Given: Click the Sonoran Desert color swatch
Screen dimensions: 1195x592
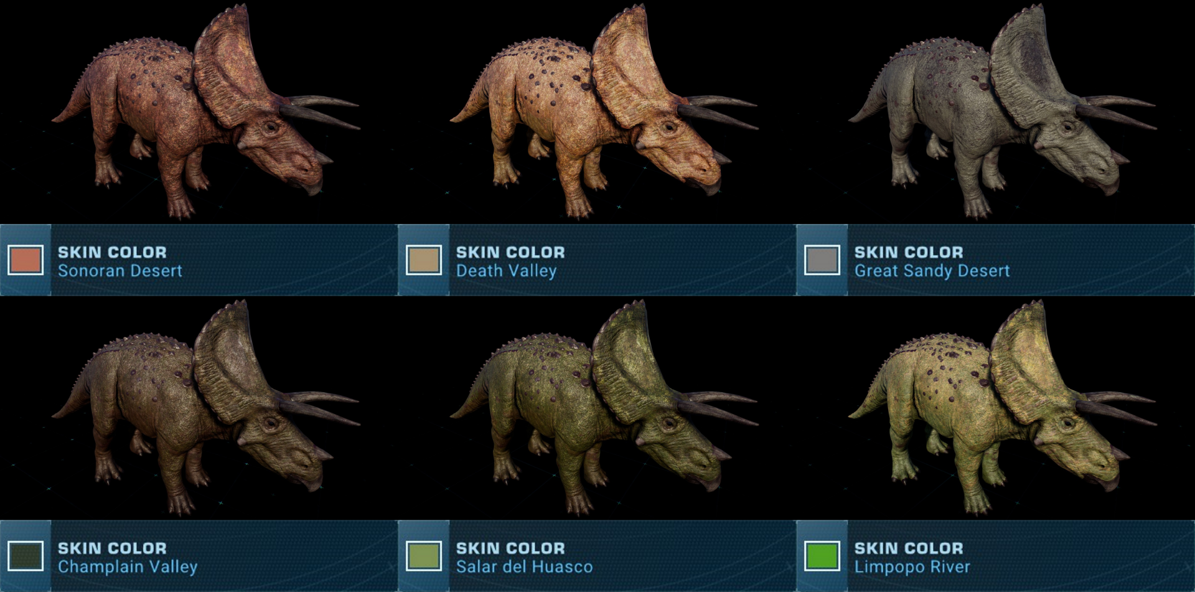Looking at the screenshot, I should tap(26, 260).
